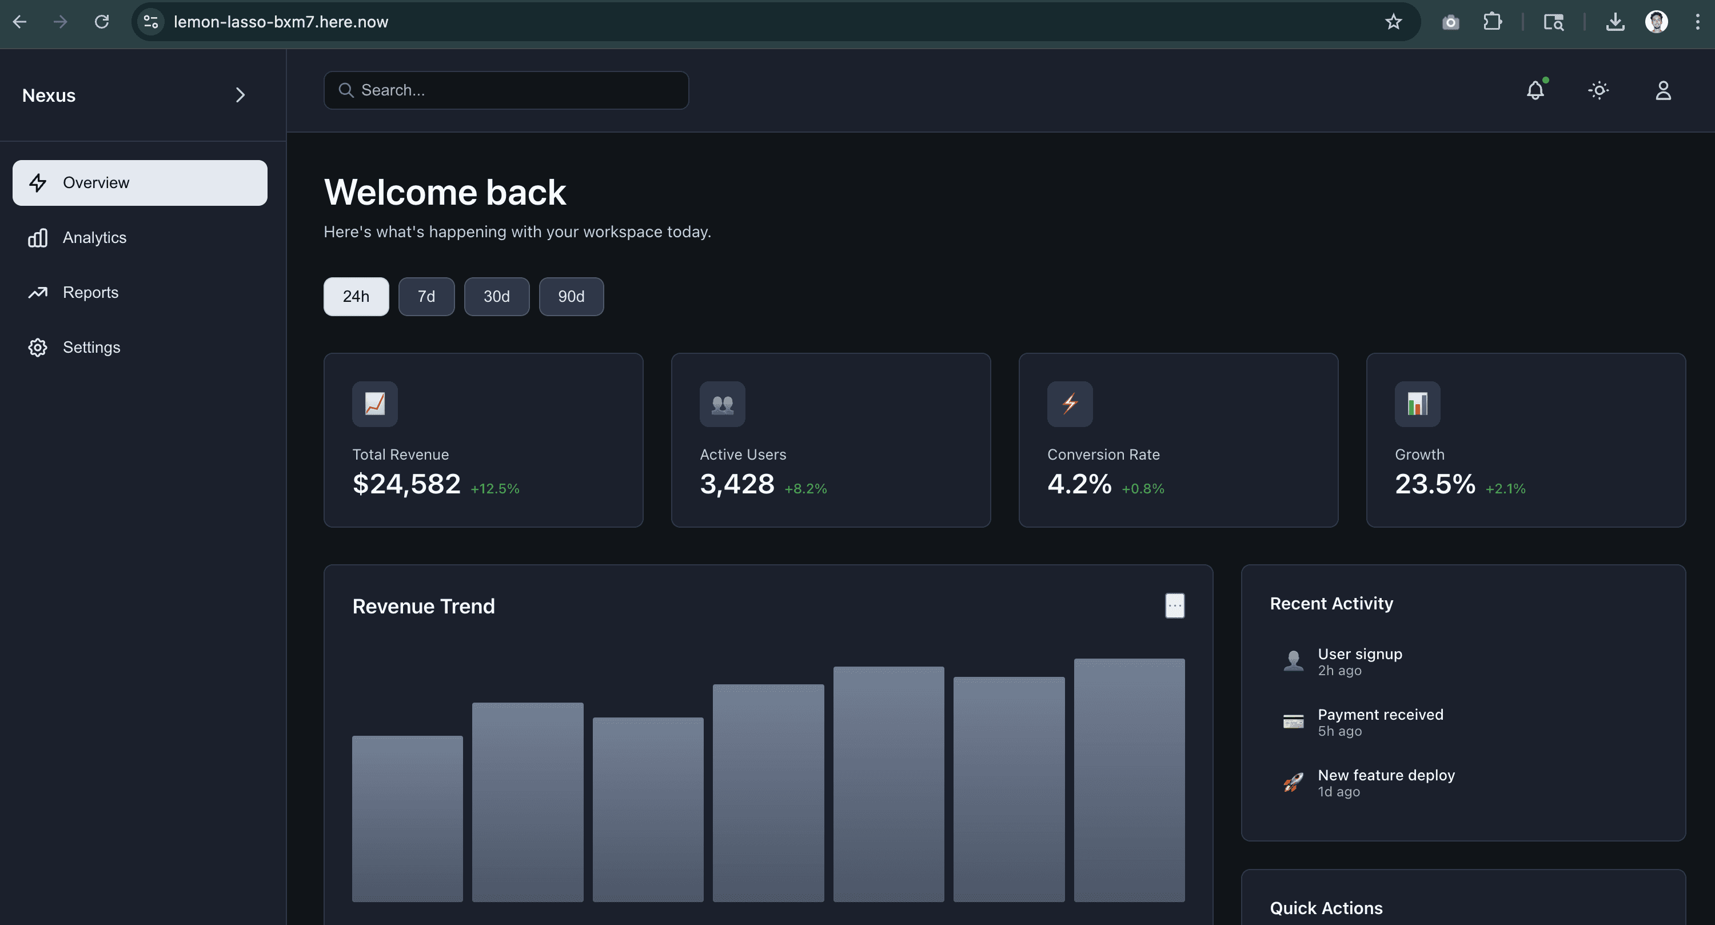Choose the 90d range button
The height and width of the screenshot is (925, 1715).
(571, 296)
